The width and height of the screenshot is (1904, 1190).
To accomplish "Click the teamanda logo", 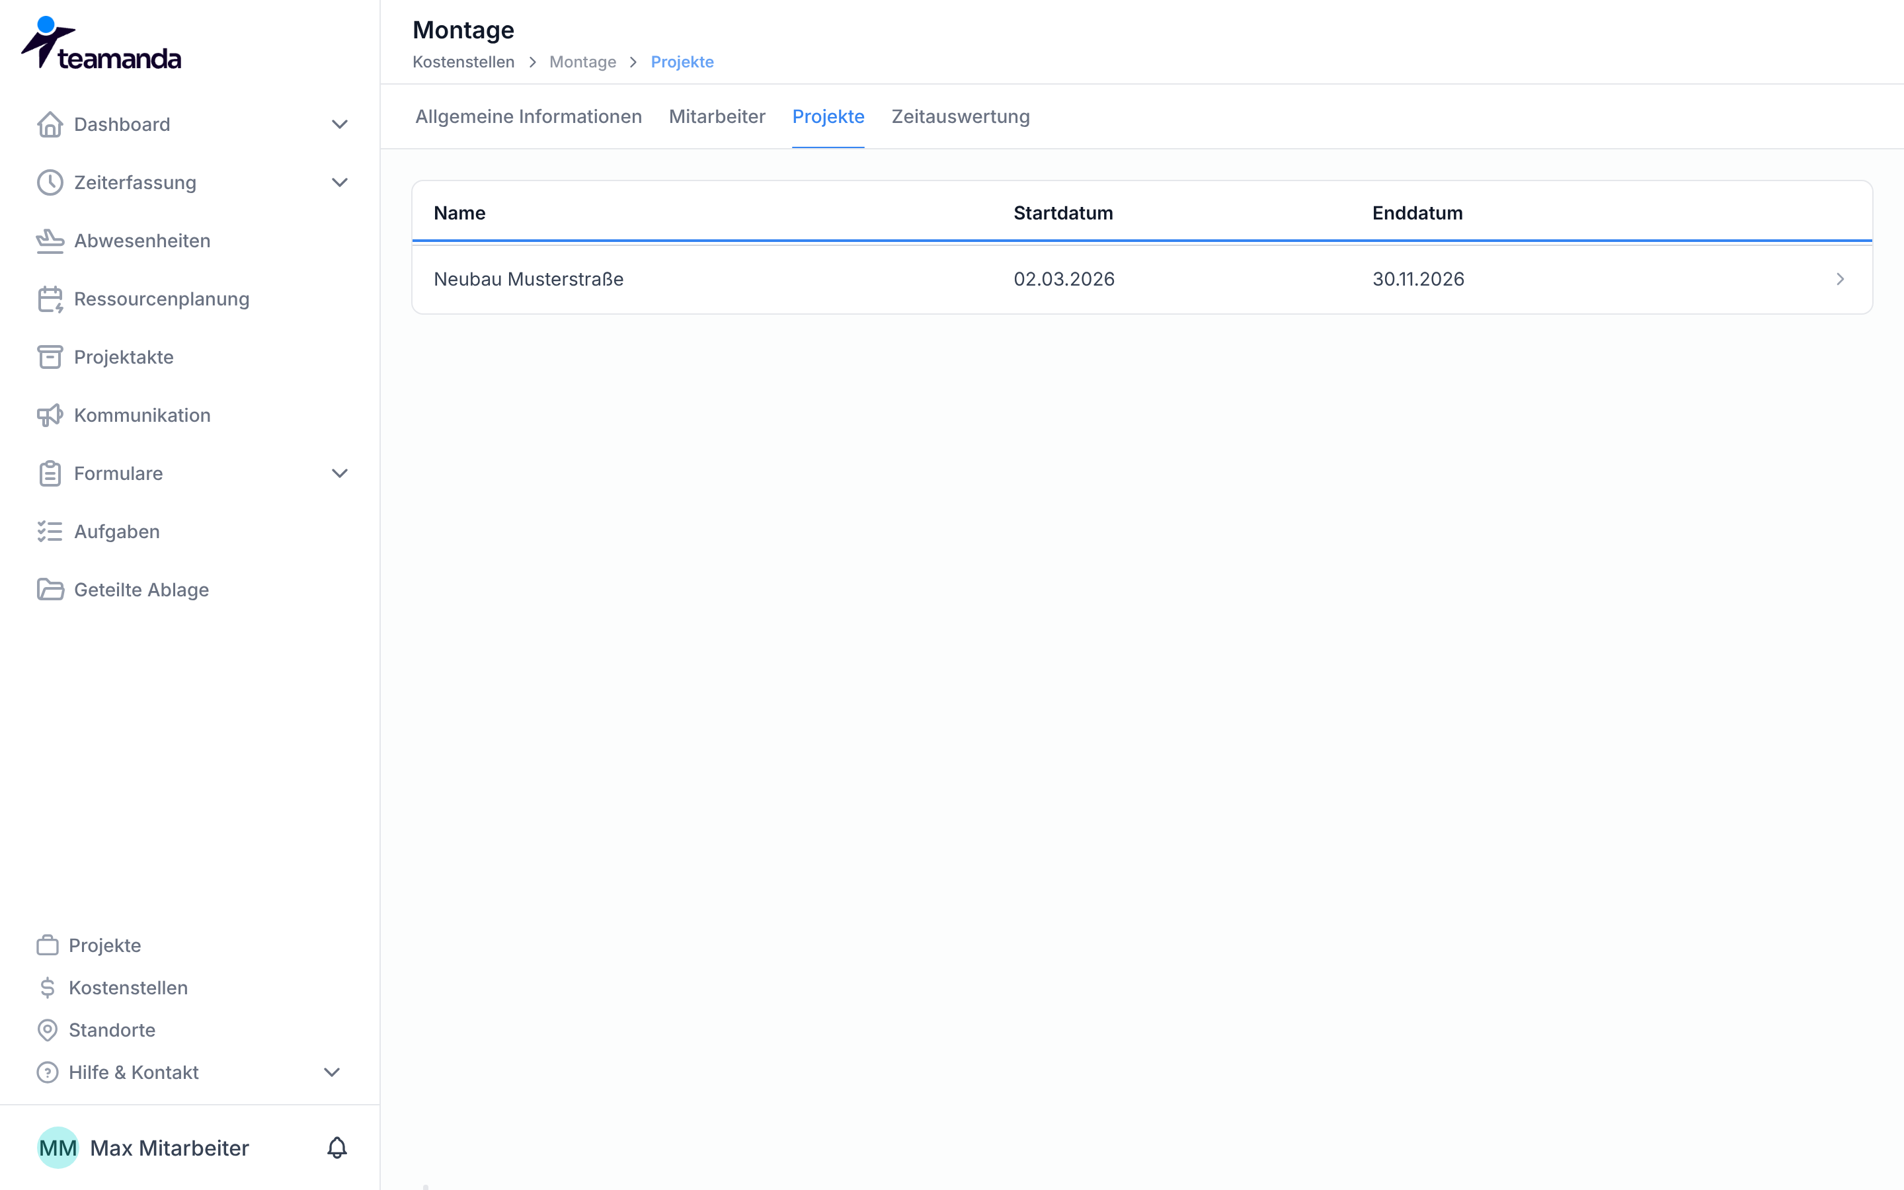I will [x=102, y=43].
